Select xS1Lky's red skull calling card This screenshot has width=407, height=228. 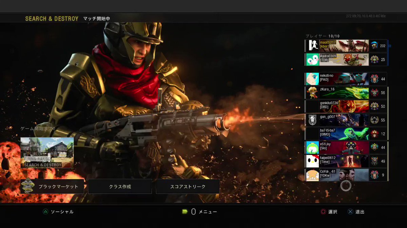(344, 148)
